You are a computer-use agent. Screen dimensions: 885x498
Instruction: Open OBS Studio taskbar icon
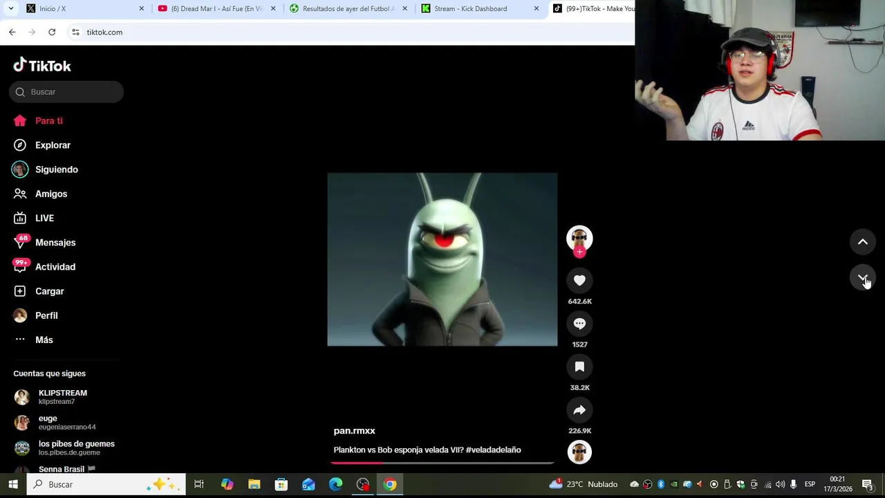(x=363, y=484)
